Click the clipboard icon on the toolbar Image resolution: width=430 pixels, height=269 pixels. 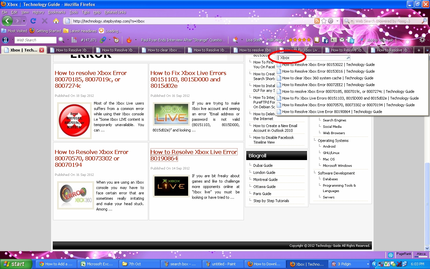tap(317, 40)
